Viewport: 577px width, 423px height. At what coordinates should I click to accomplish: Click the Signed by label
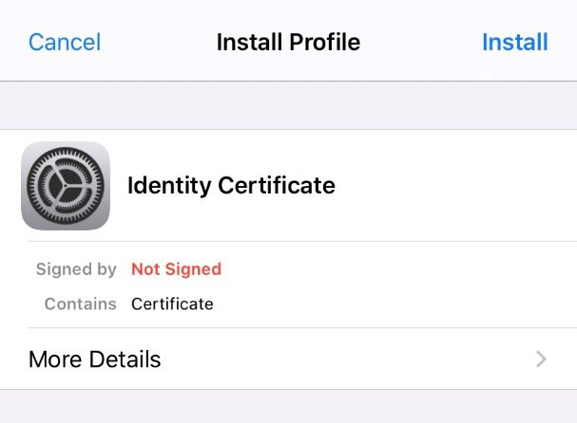(x=76, y=269)
